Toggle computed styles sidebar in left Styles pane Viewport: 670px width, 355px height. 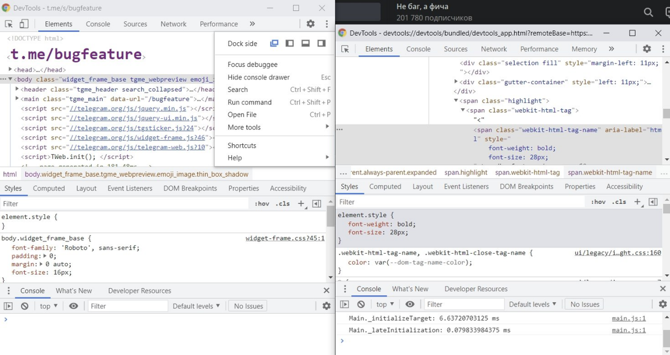pyautogui.click(x=317, y=204)
